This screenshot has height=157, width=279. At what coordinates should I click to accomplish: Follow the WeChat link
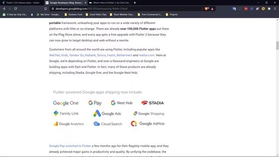point(54,55)
